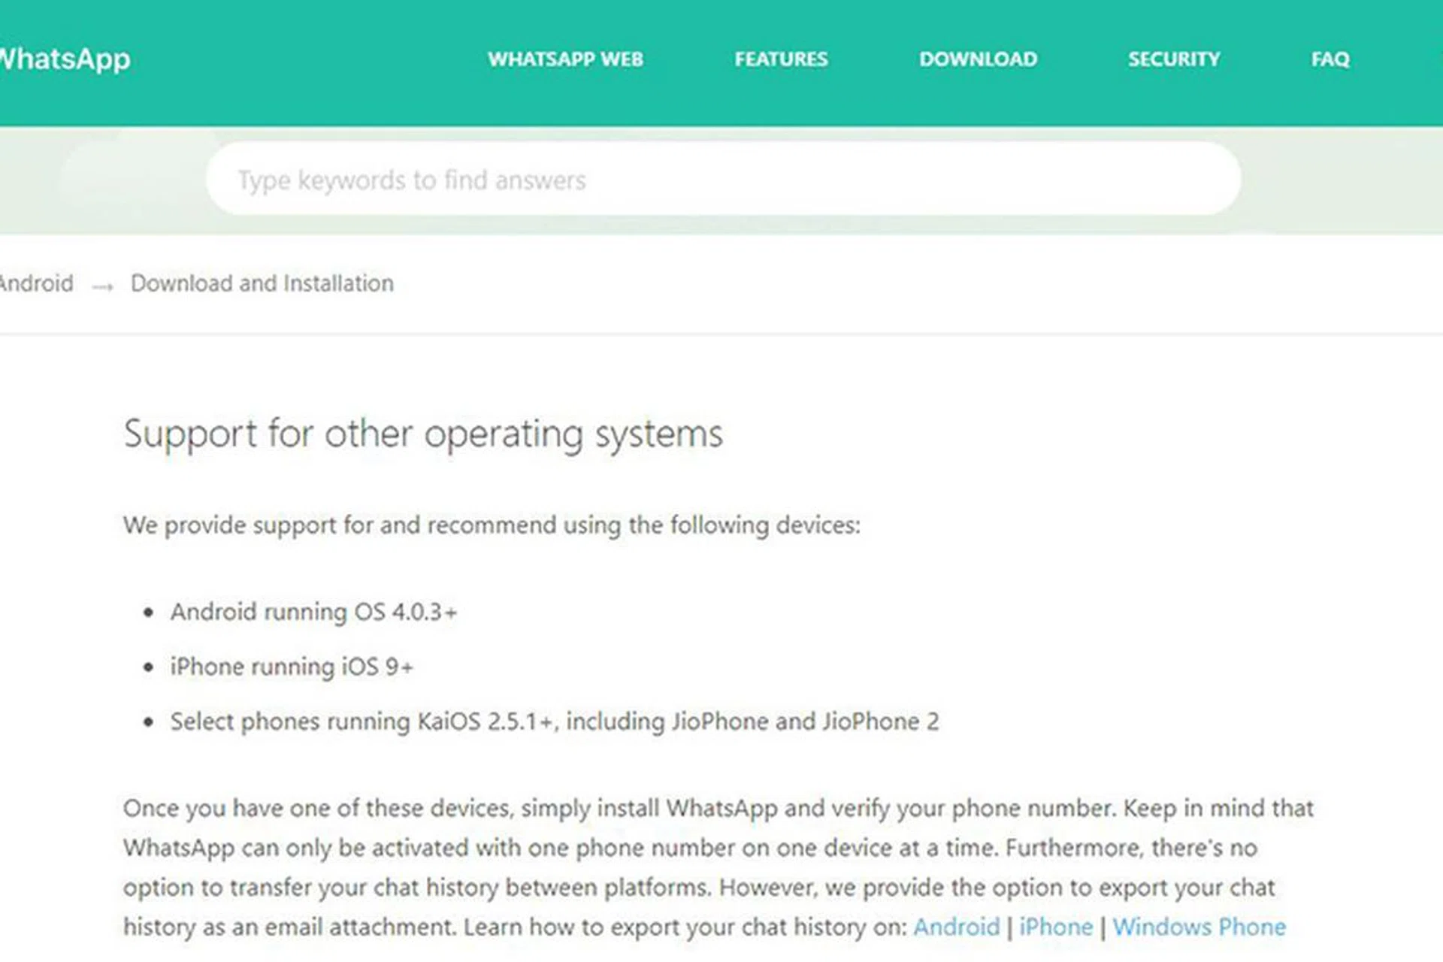Image resolution: width=1443 pixels, height=962 pixels.
Task: Click the 'Support for other operating systems' heading
Action: tap(423, 434)
